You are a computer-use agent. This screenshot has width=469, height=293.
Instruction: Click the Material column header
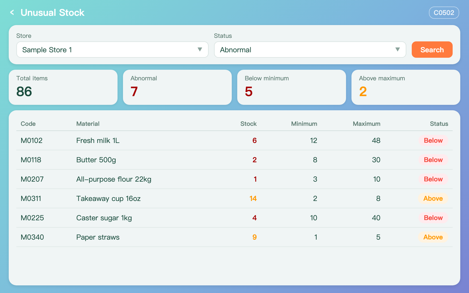pos(88,124)
